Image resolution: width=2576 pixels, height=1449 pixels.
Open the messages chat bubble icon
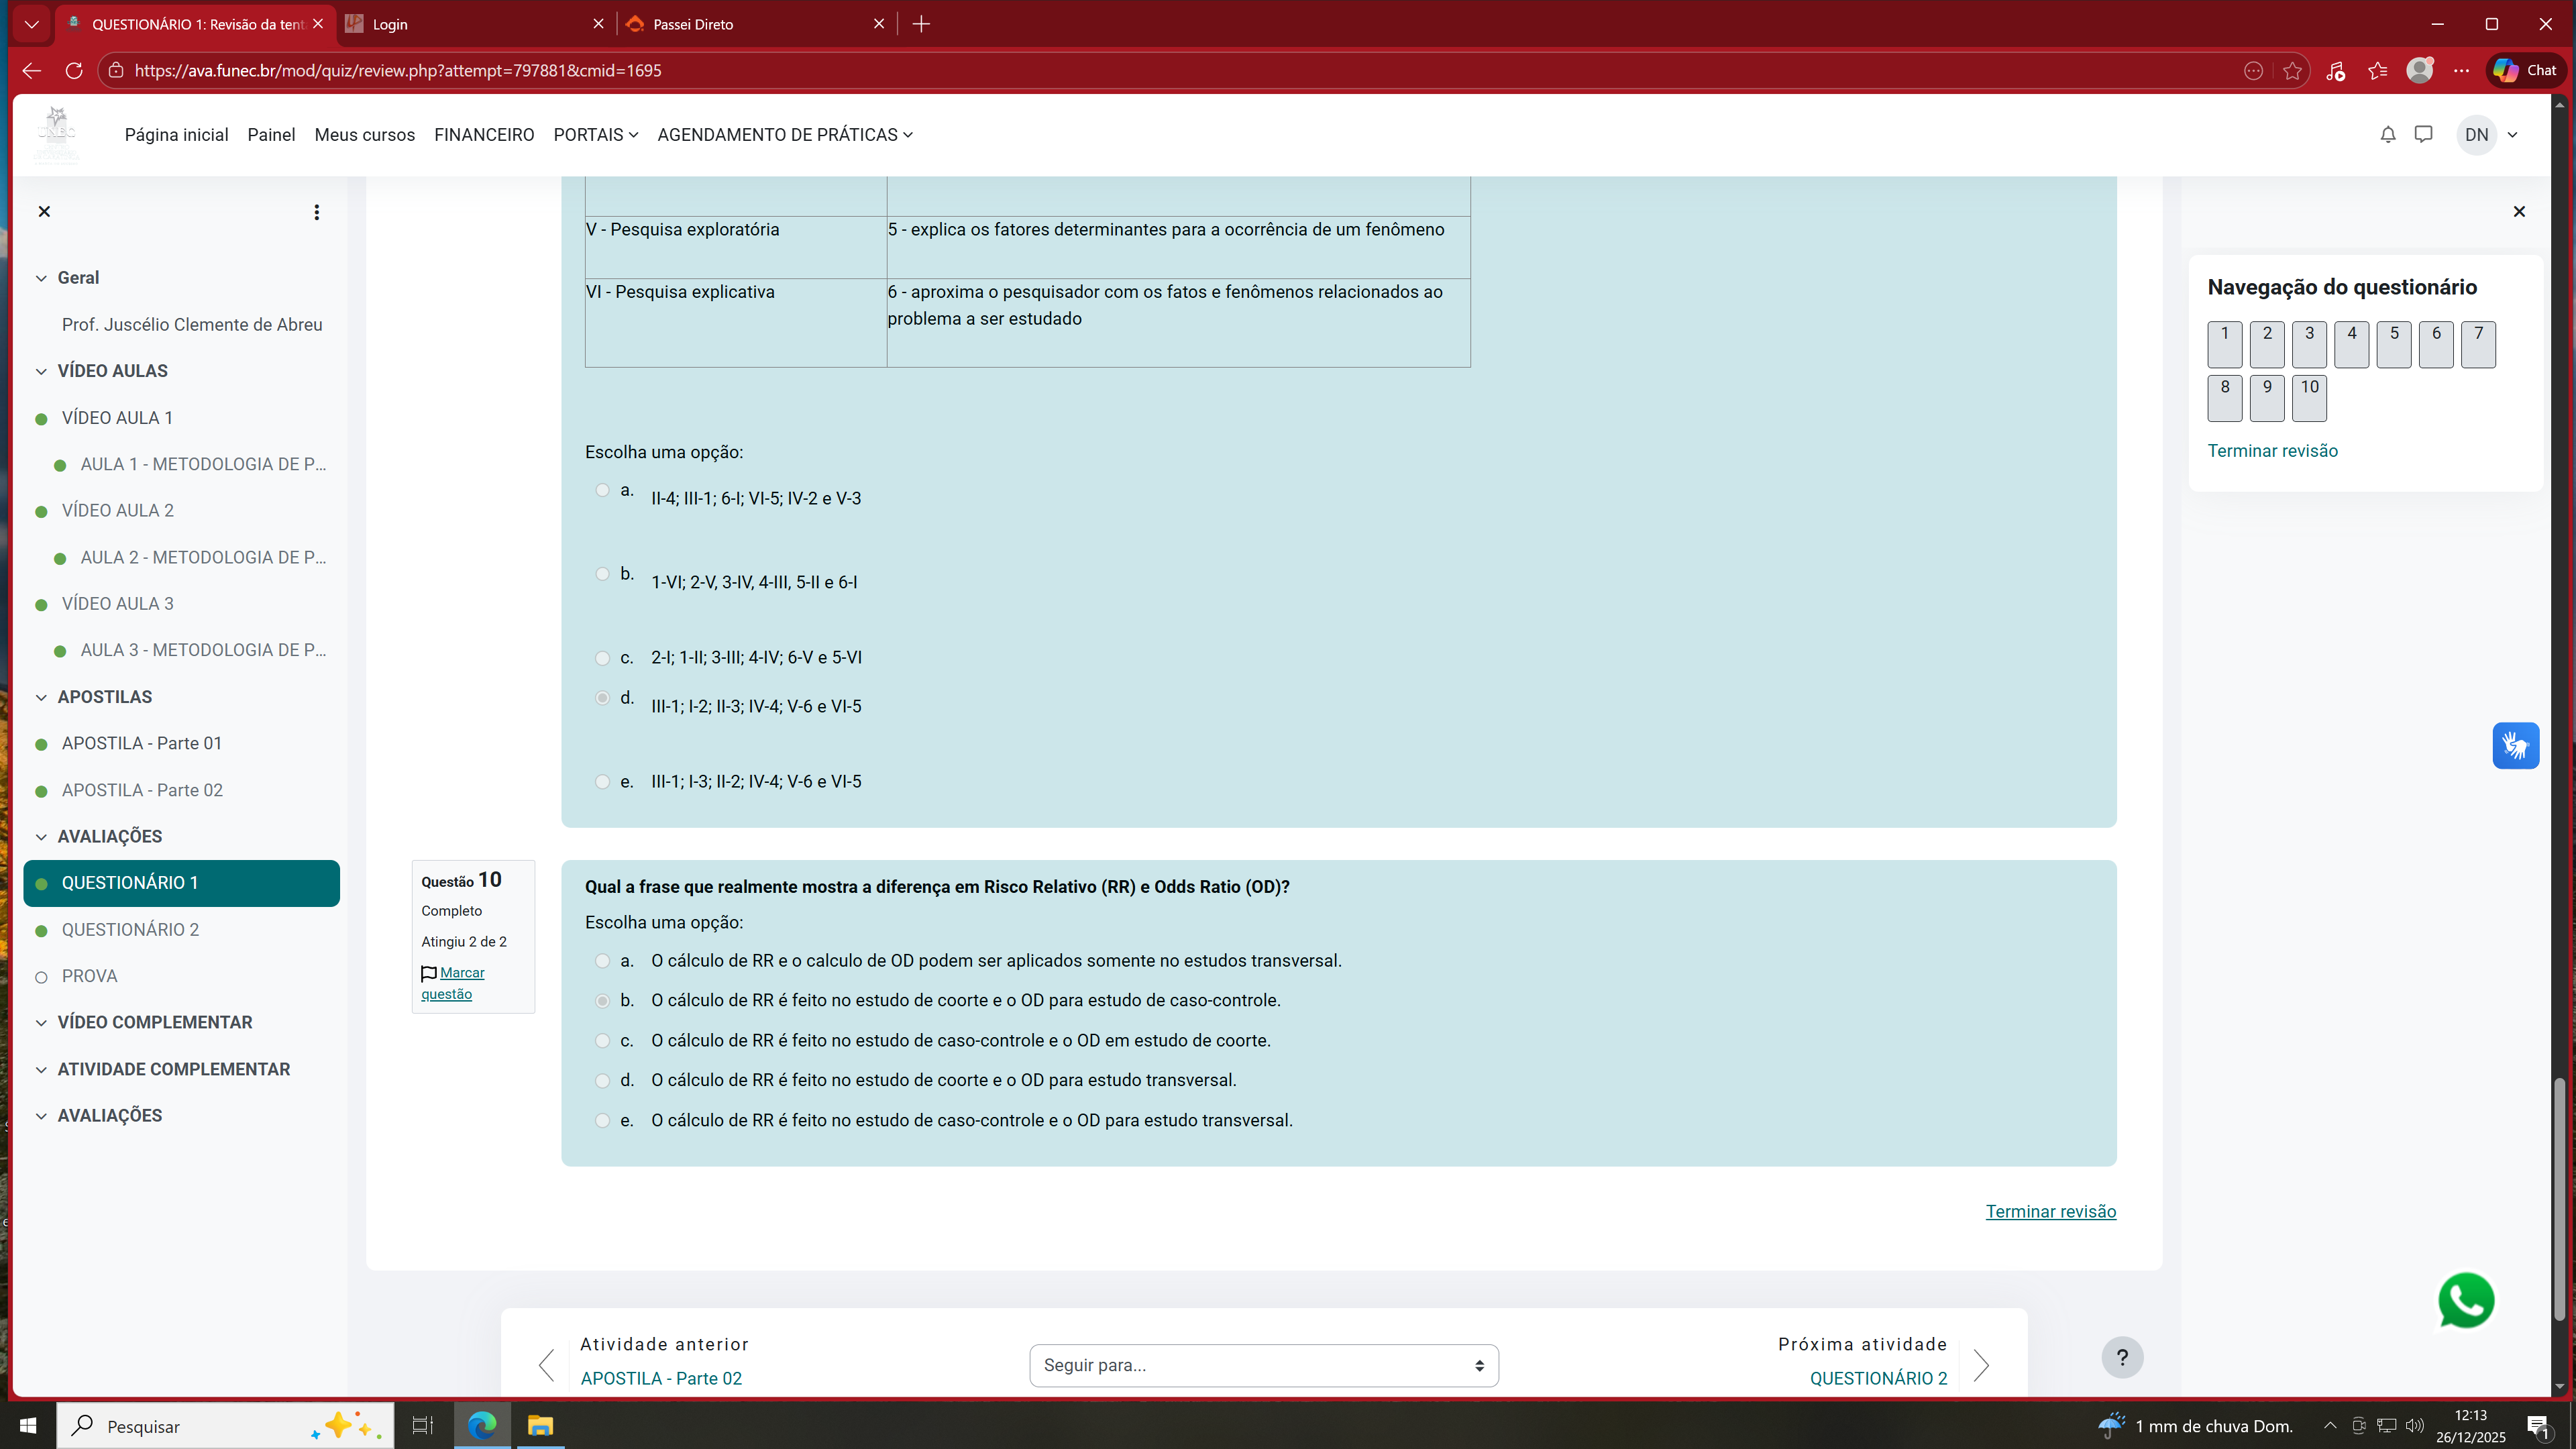coord(2423,135)
